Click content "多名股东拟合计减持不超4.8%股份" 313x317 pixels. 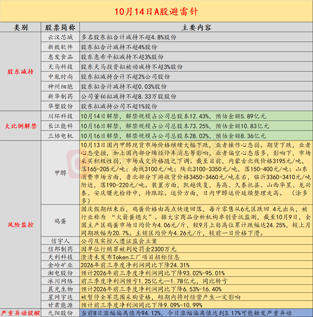pos(129,37)
